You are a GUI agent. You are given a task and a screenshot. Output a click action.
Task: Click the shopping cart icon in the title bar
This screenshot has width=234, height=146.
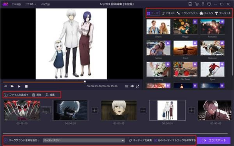coord(197,4)
